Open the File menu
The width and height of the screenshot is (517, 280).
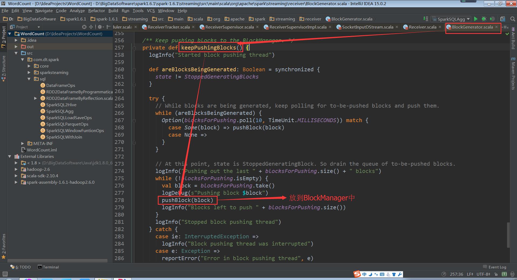click(5, 10)
